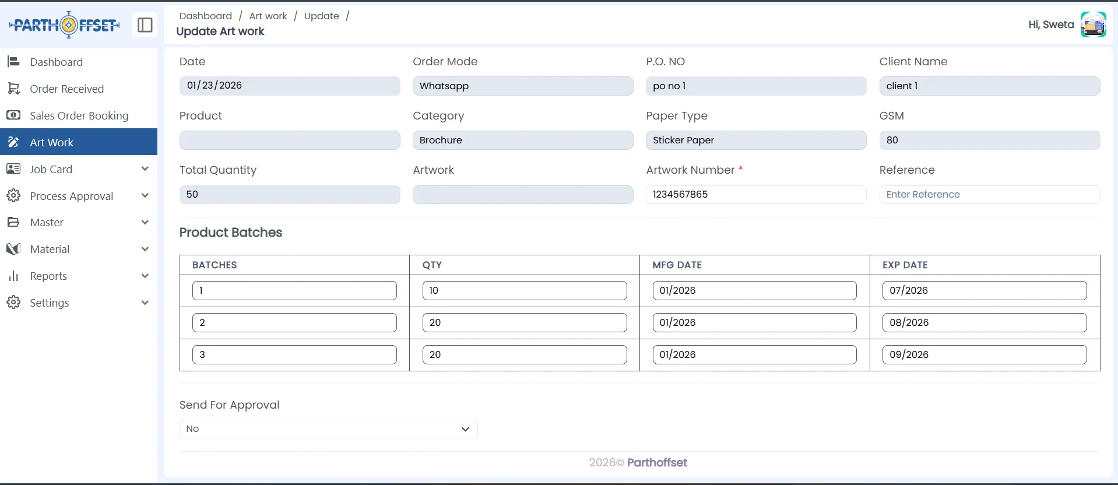Click the Dashboard sidebar icon
This screenshot has width=1118, height=485.
point(13,62)
